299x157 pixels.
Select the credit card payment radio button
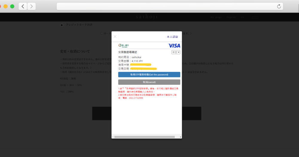(x=62, y=25)
